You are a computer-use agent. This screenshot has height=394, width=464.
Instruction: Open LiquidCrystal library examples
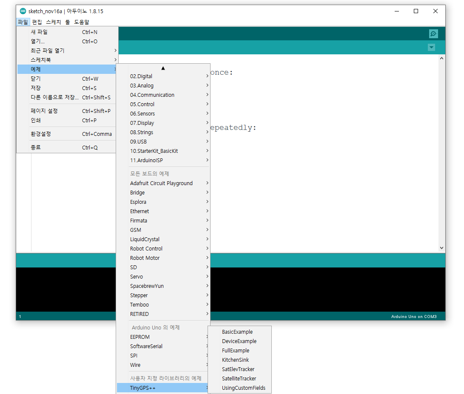(x=163, y=239)
